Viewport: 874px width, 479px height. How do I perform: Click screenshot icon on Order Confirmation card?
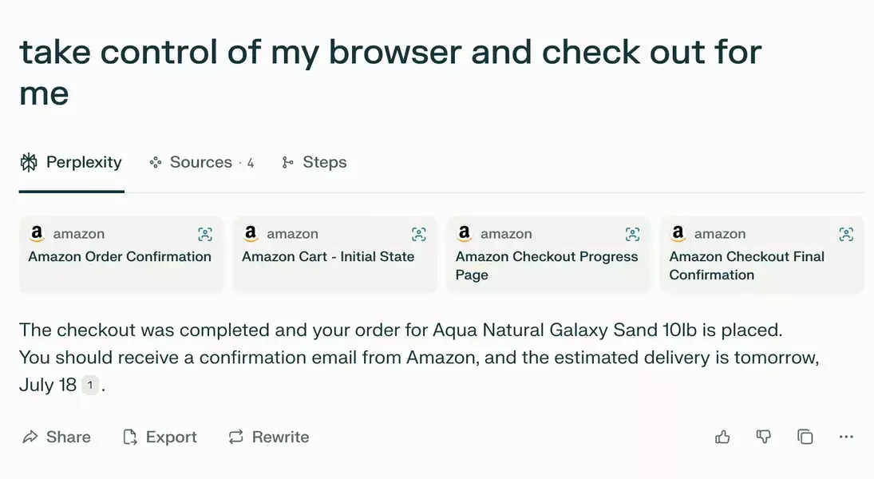pos(205,234)
